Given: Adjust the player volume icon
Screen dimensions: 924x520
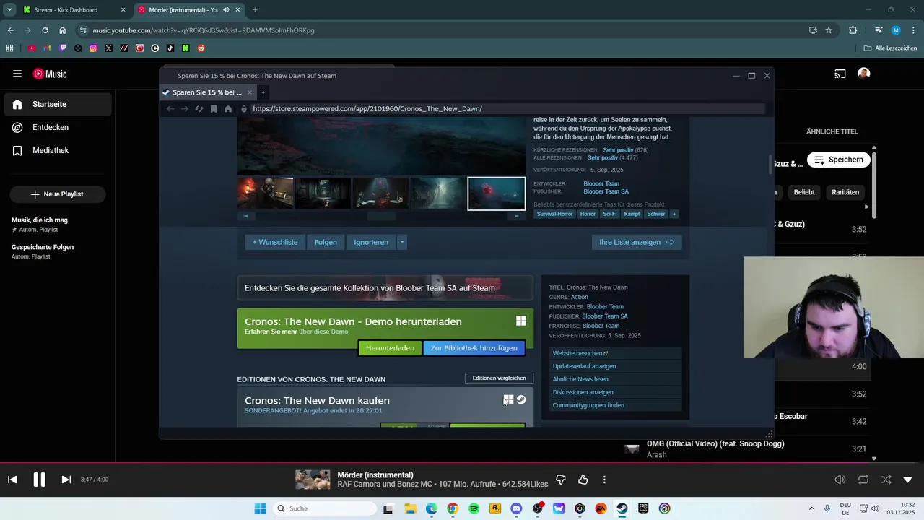Looking at the screenshot, I should coord(840,480).
